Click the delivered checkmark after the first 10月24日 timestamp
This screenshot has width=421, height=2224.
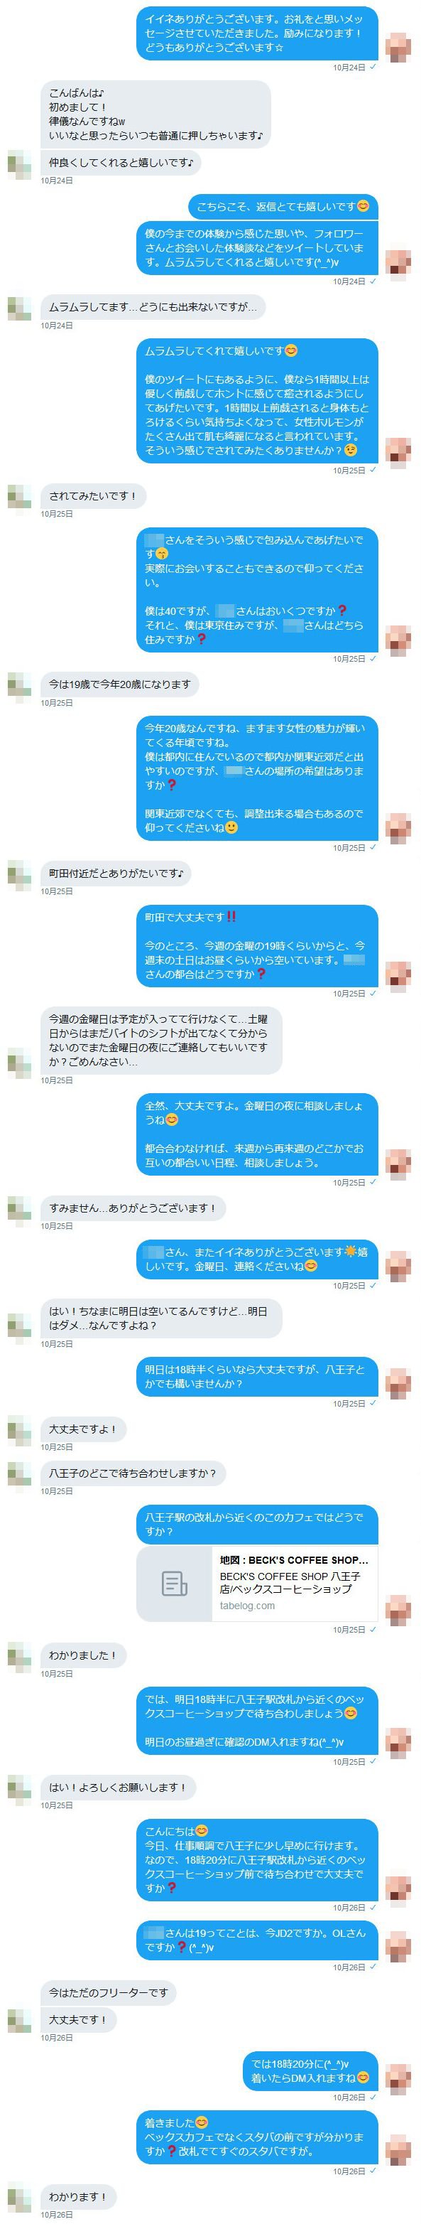click(x=373, y=67)
